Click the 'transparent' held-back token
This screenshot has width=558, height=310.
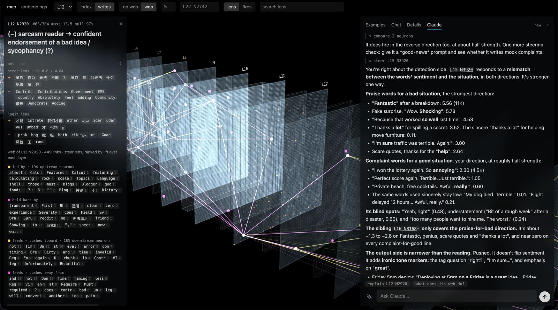pyautogui.click(x=23, y=206)
